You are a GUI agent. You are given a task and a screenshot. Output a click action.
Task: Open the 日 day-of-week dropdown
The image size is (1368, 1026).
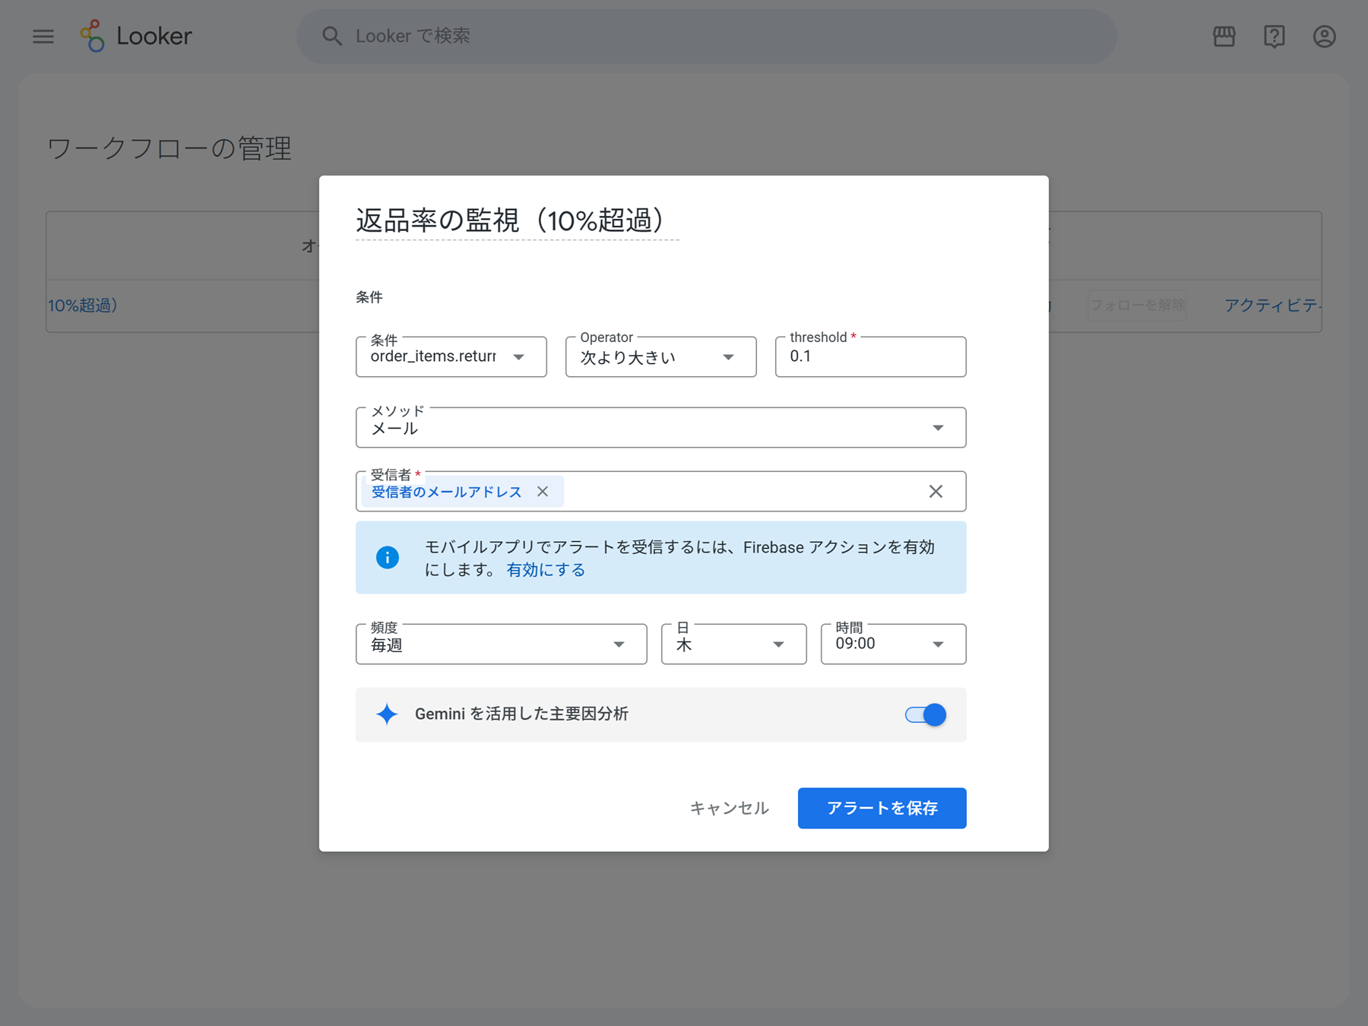734,644
